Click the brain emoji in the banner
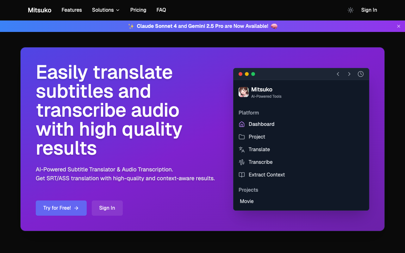This screenshot has width=405, height=253. [x=274, y=26]
